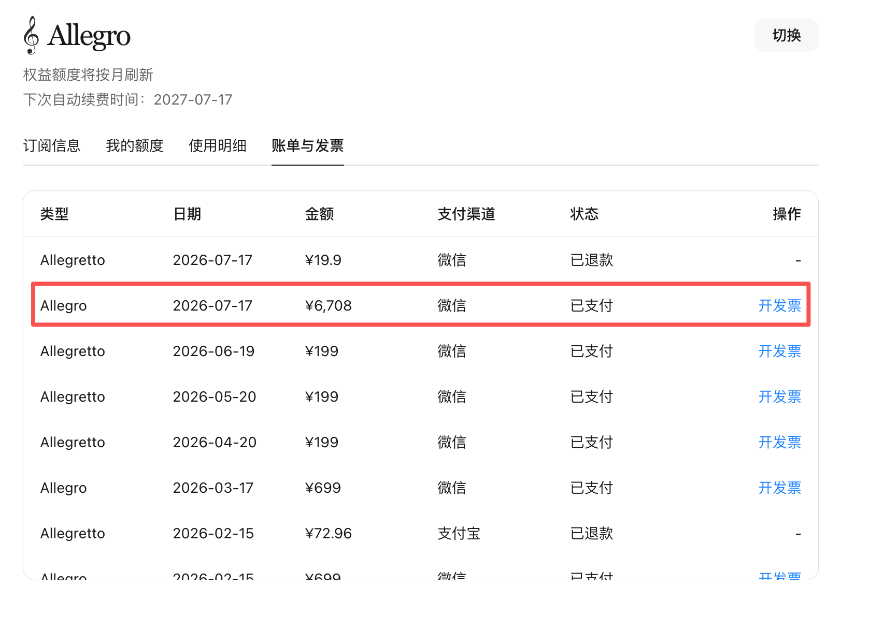Click the 操作 column header
This screenshot has height=617, width=883.
(787, 214)
